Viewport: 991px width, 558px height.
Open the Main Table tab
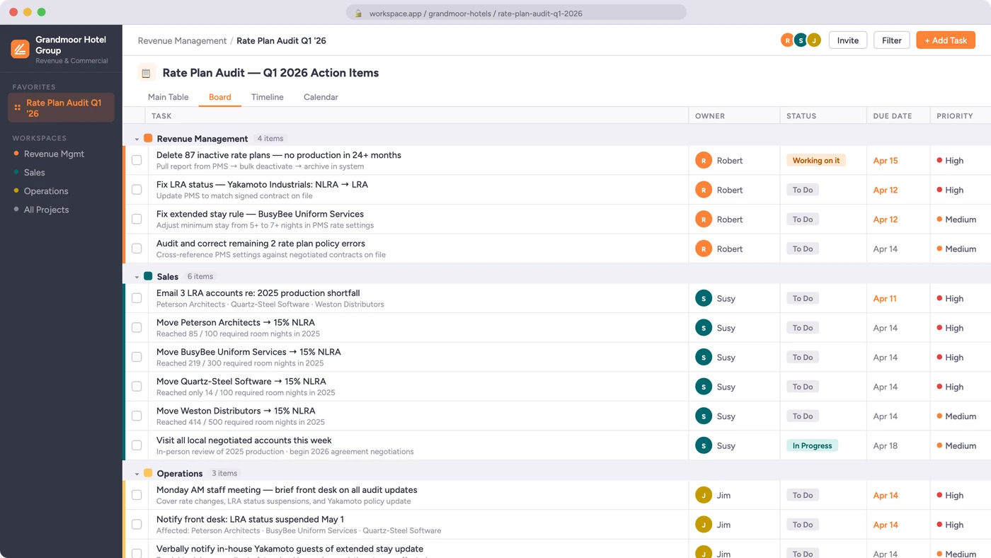pyautogui.click(x=168, y=97)
